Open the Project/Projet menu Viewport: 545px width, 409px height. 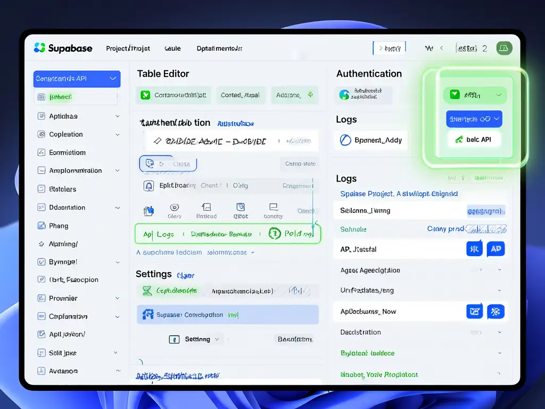click(x=128, y=48)
